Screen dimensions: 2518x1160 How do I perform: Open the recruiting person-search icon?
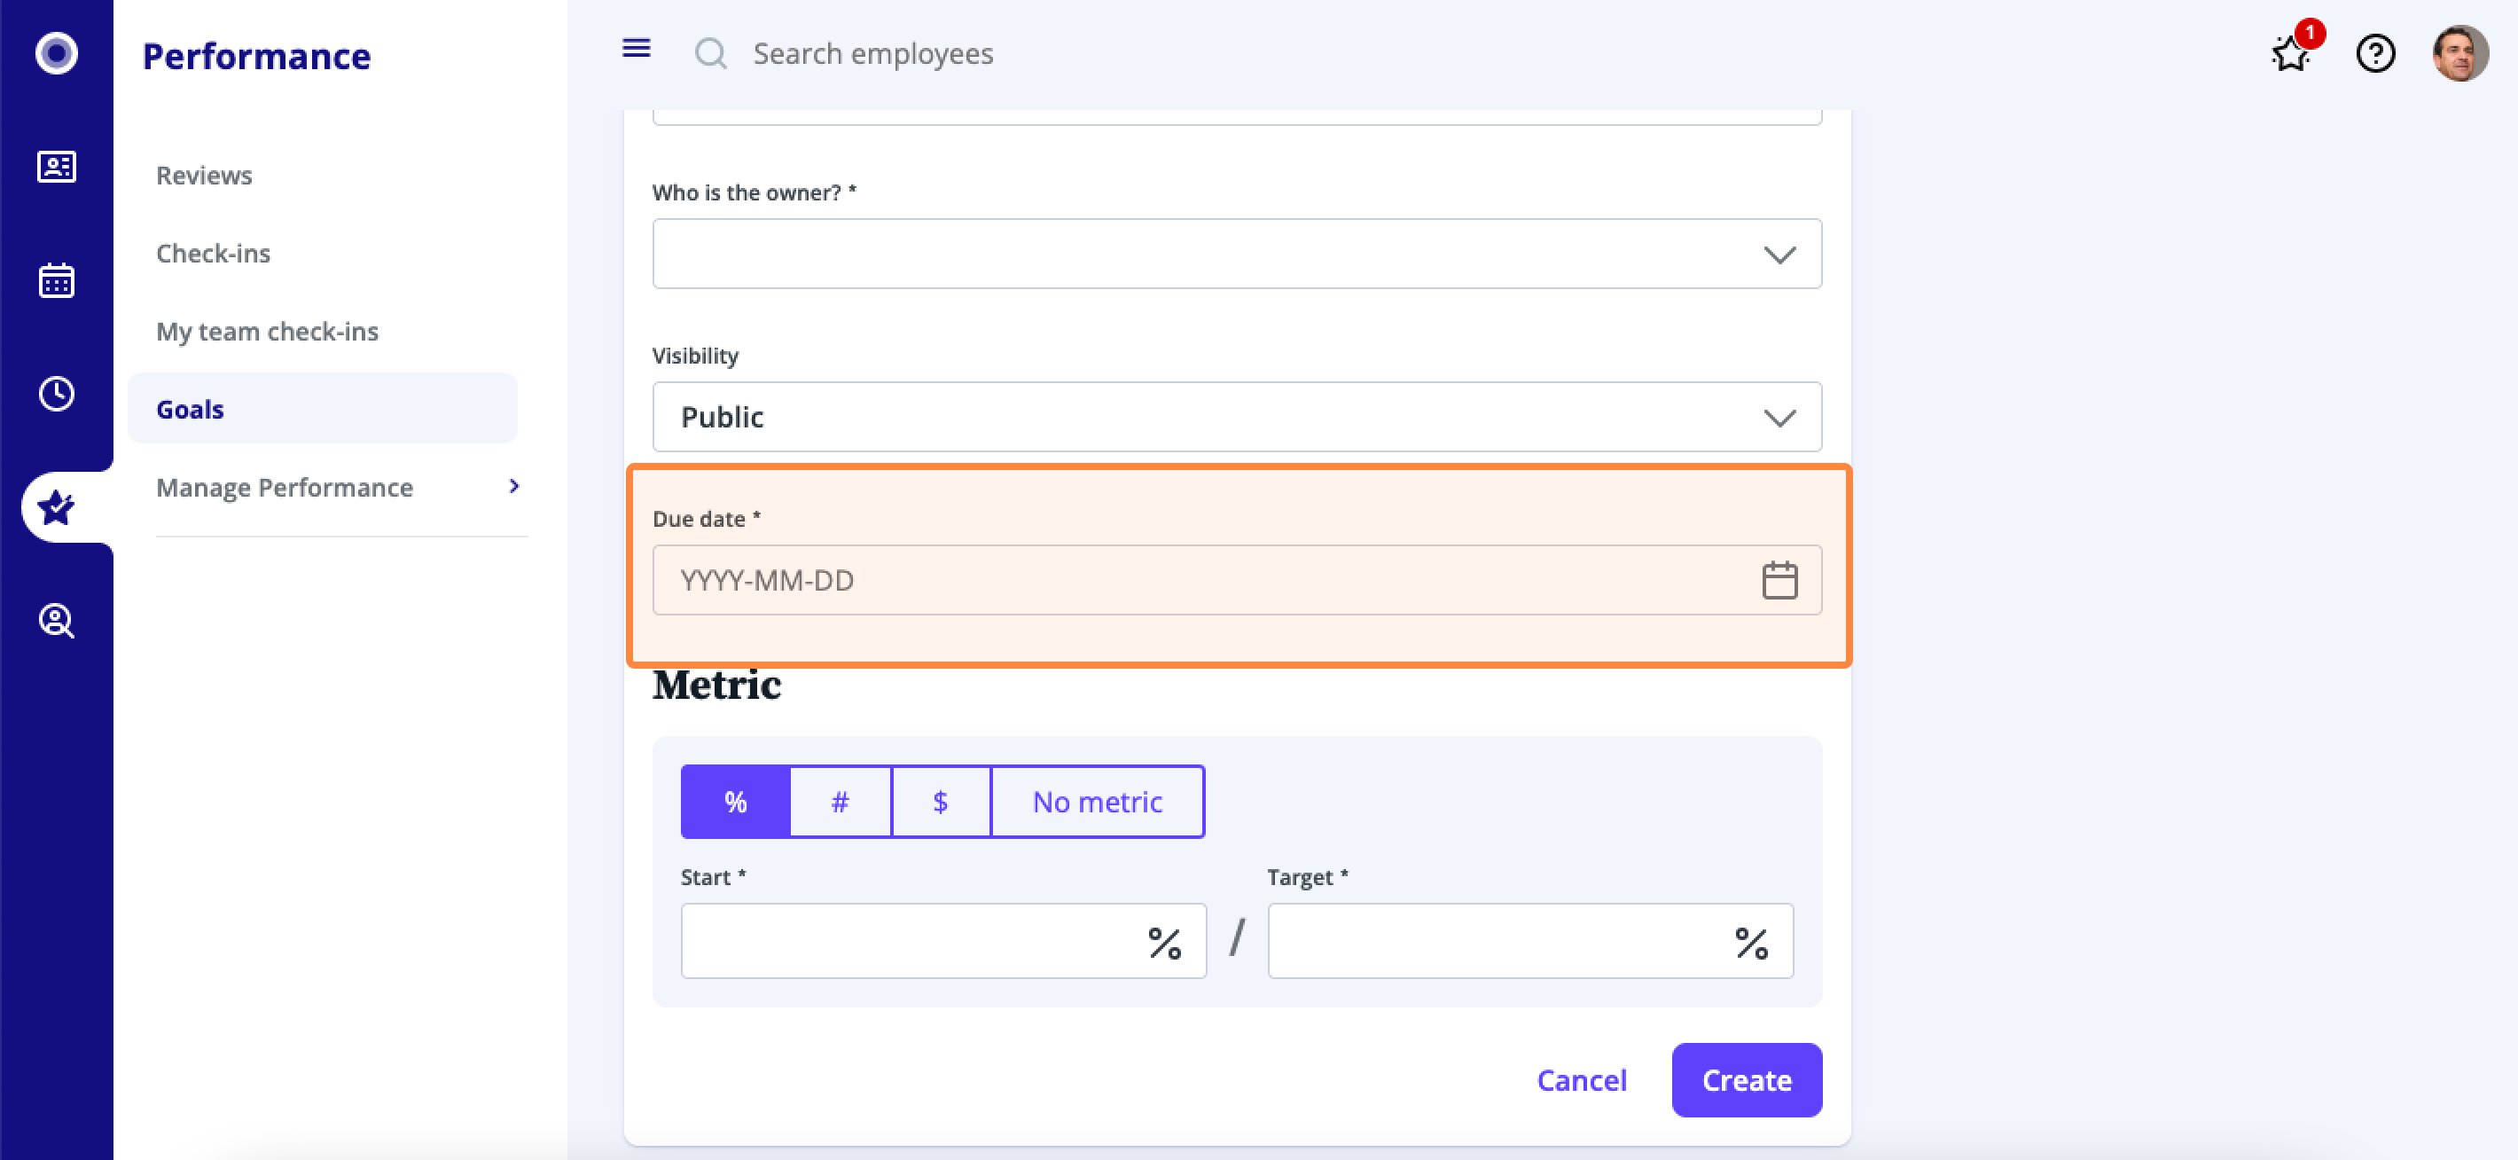click(x=56, y=621)
